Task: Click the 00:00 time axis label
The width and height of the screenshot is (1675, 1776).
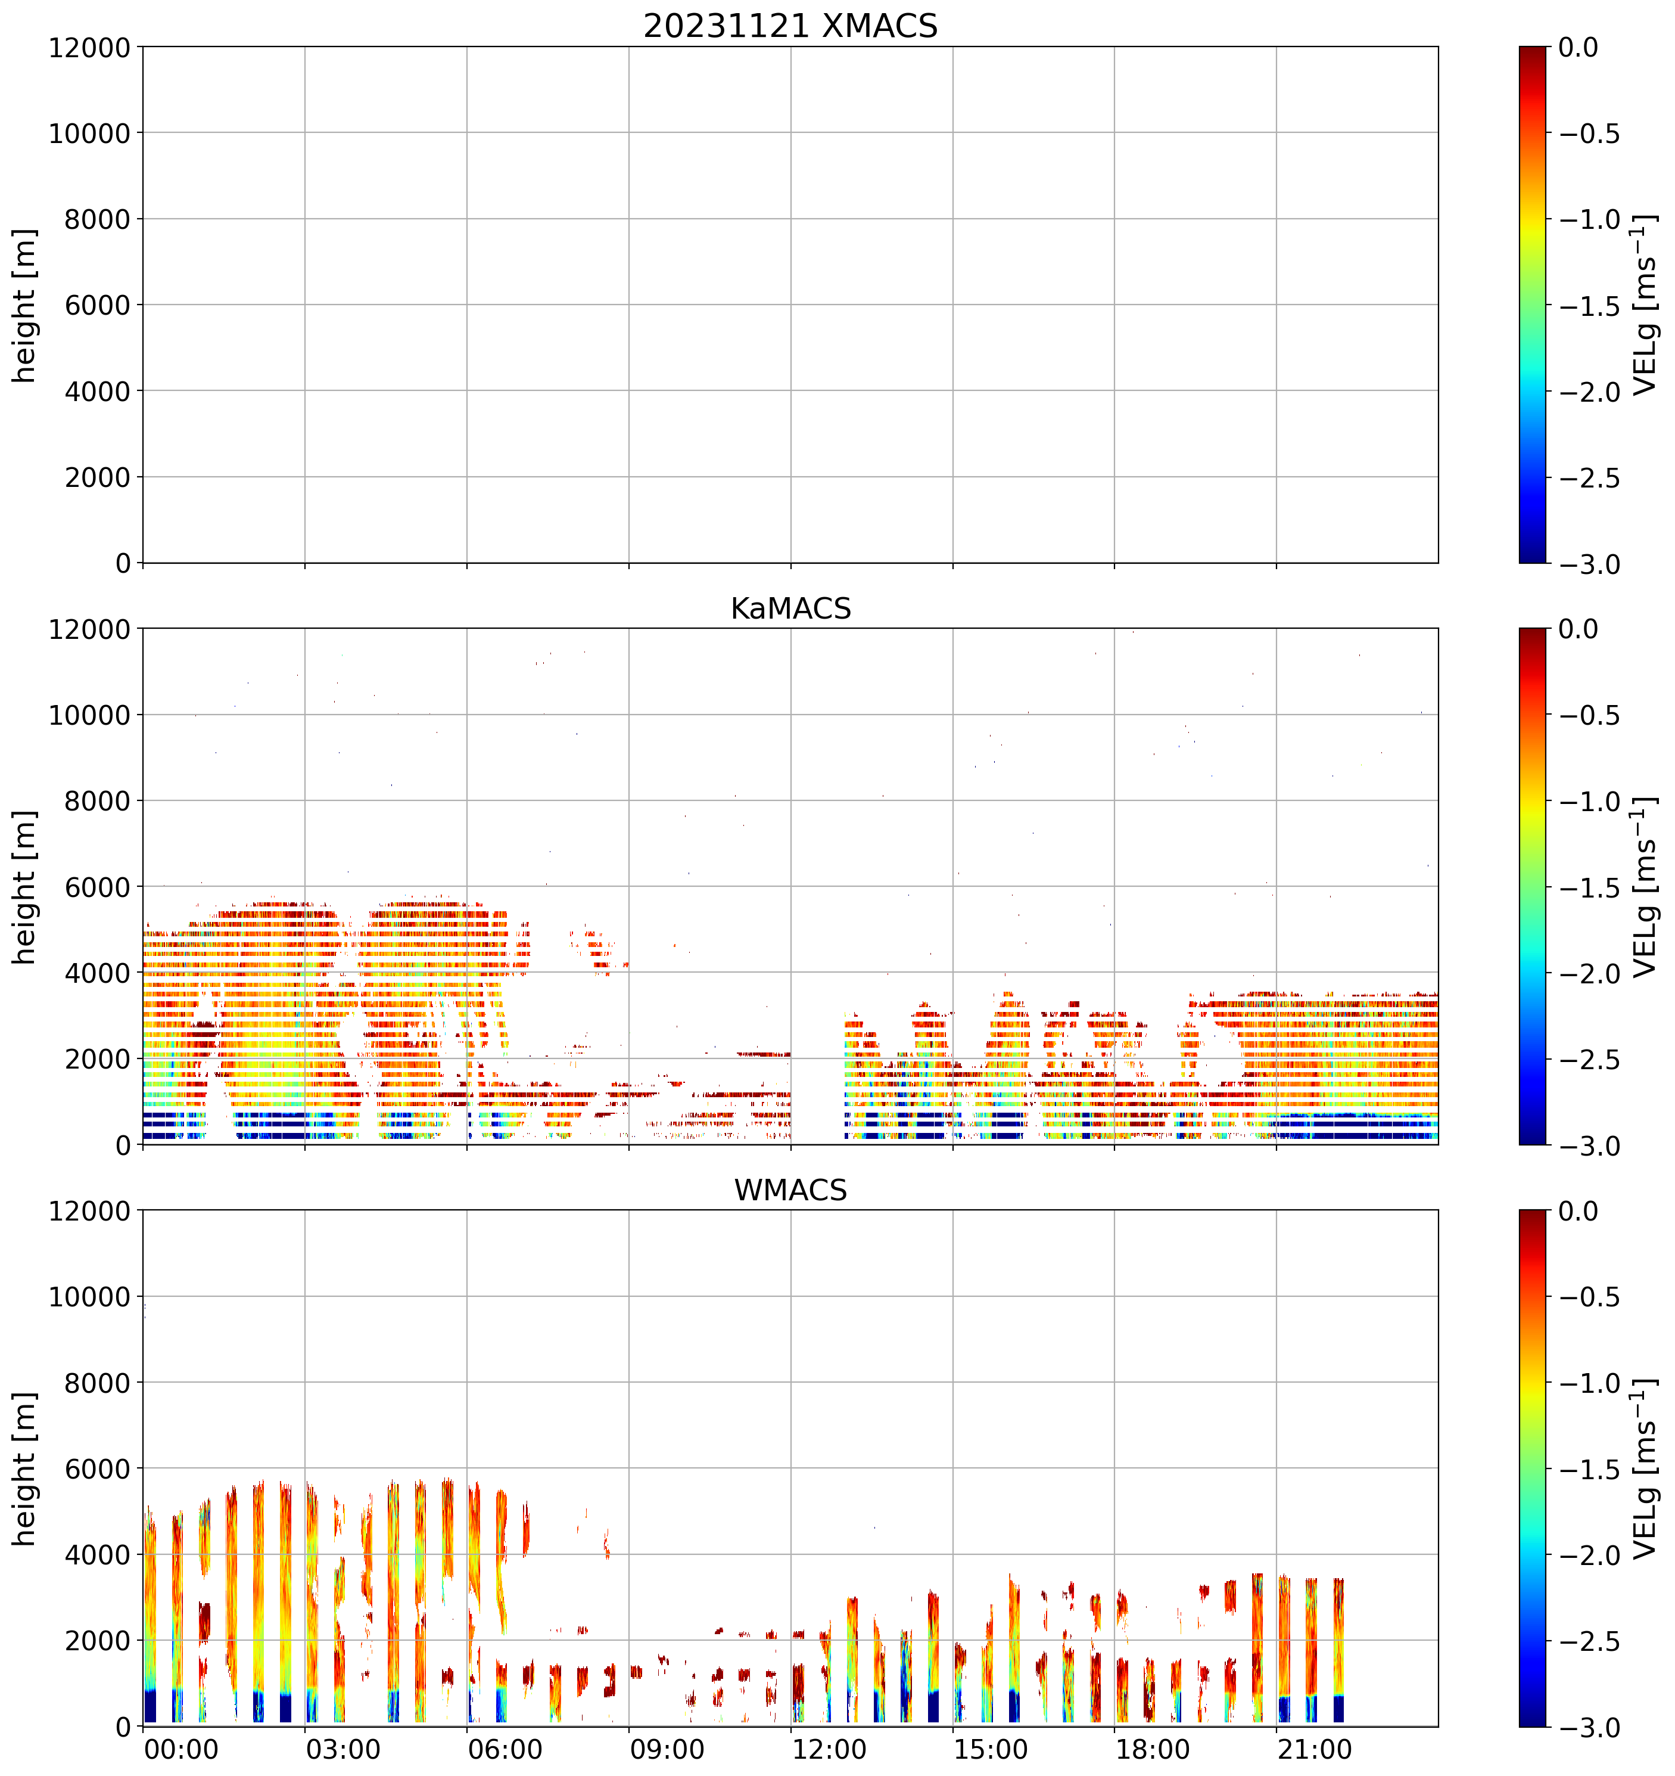Action: click(x=181, y=1749)
